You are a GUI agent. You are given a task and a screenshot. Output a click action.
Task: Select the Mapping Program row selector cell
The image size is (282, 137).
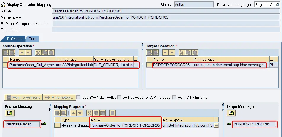tap(57, 125)
